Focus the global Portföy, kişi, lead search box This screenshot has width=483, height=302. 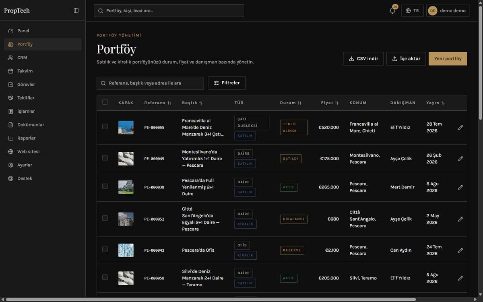point(169,11)
